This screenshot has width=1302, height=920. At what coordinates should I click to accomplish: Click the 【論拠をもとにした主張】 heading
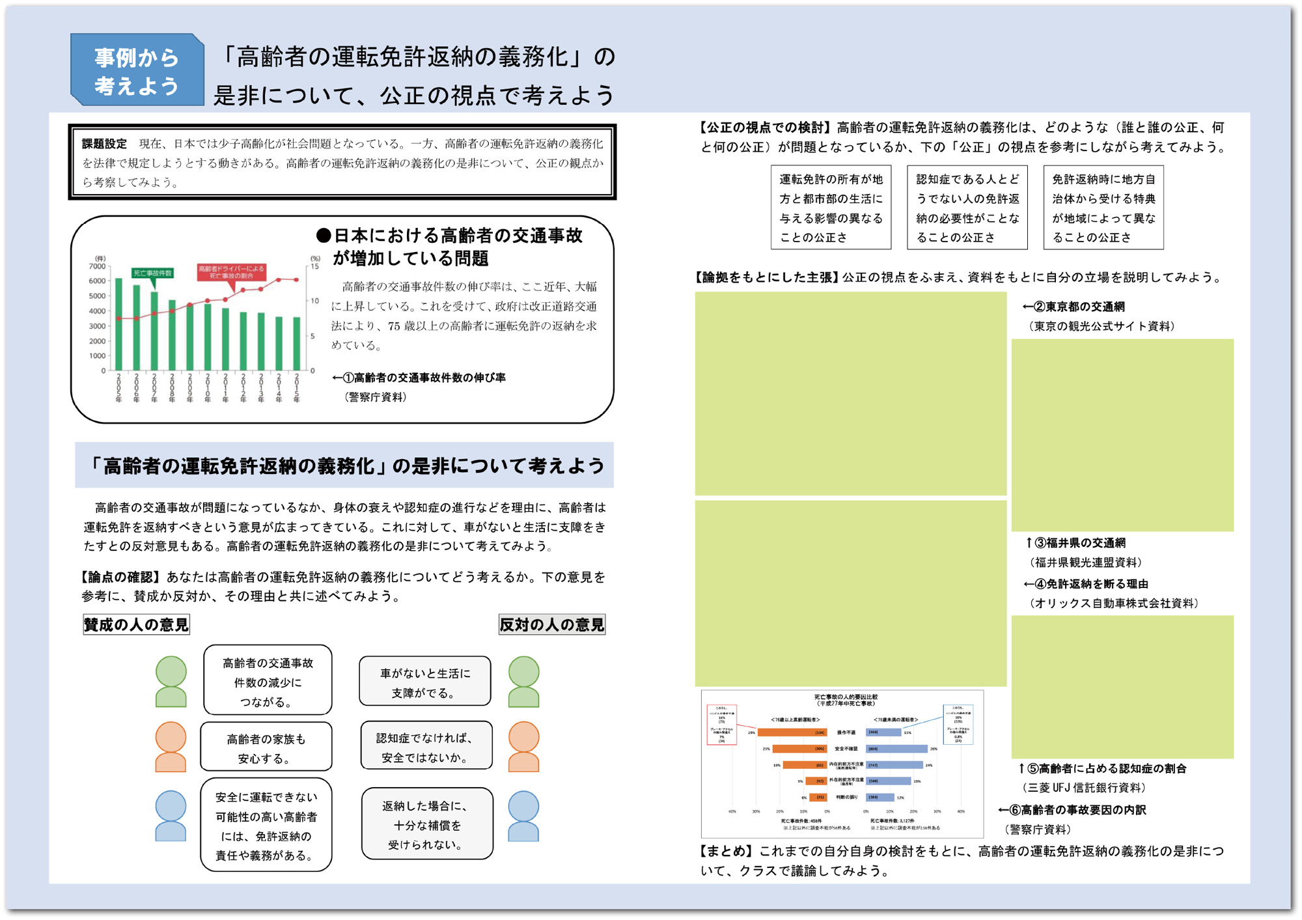tap(767, 277)
